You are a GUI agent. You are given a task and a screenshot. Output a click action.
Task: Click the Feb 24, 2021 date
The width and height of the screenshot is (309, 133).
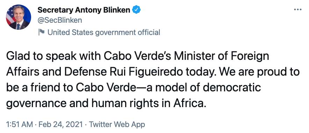[61, 125]
